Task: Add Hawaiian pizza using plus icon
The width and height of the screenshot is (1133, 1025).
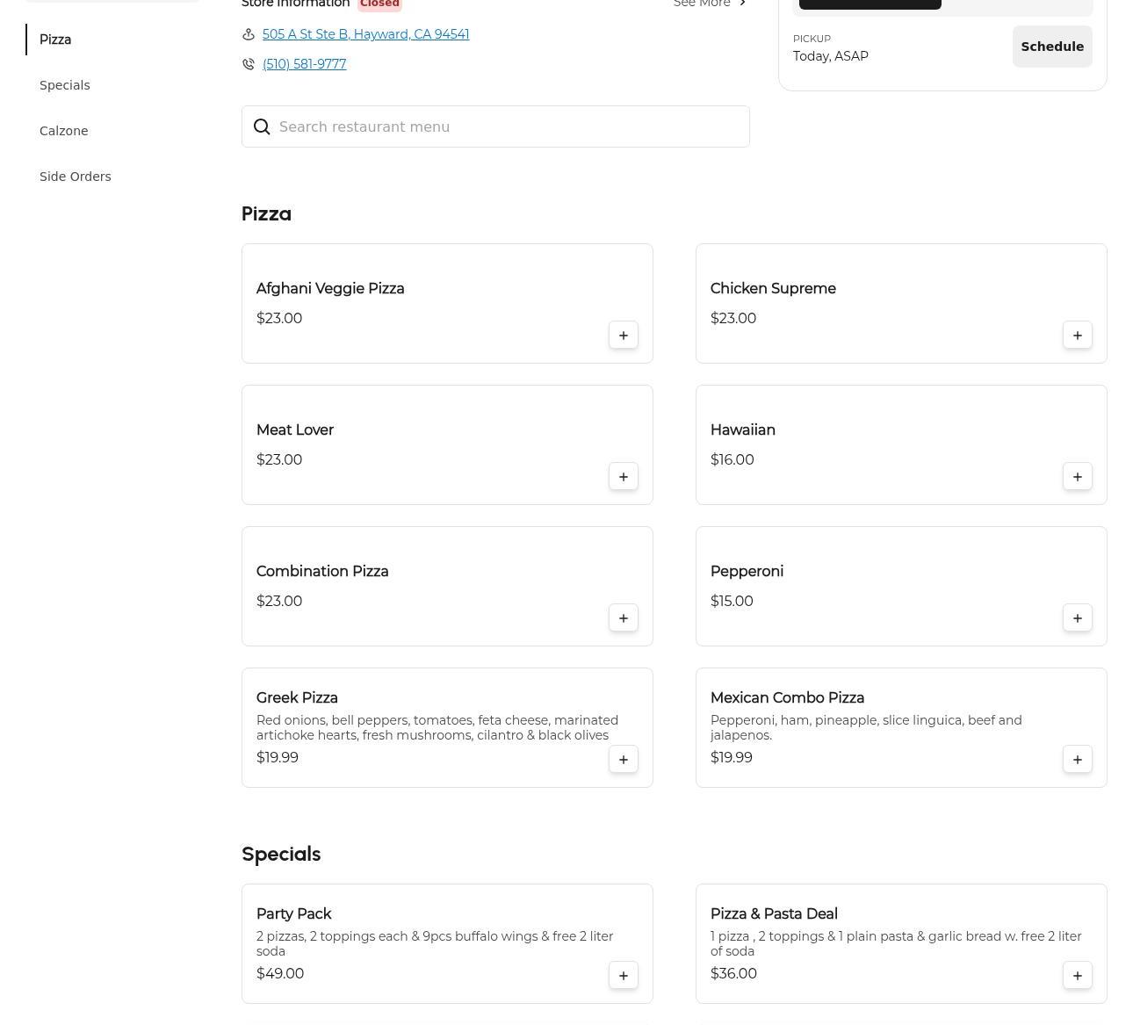Action: (1078, 477)
